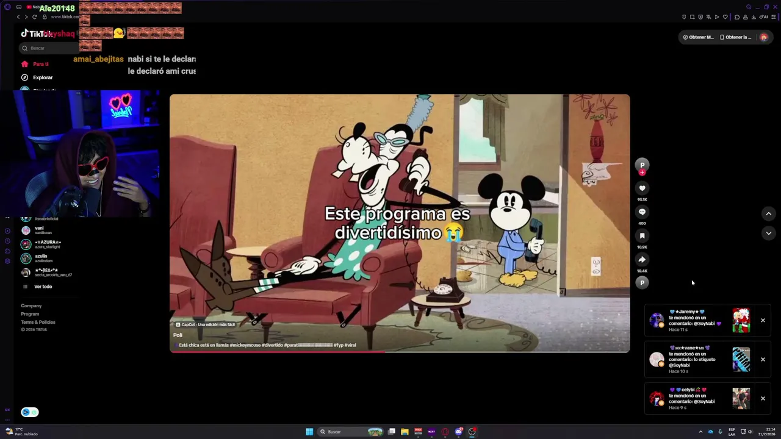Viewport: 781px width, 439px height.
Task: Open the taskbar clock and date
Action: 766,432
